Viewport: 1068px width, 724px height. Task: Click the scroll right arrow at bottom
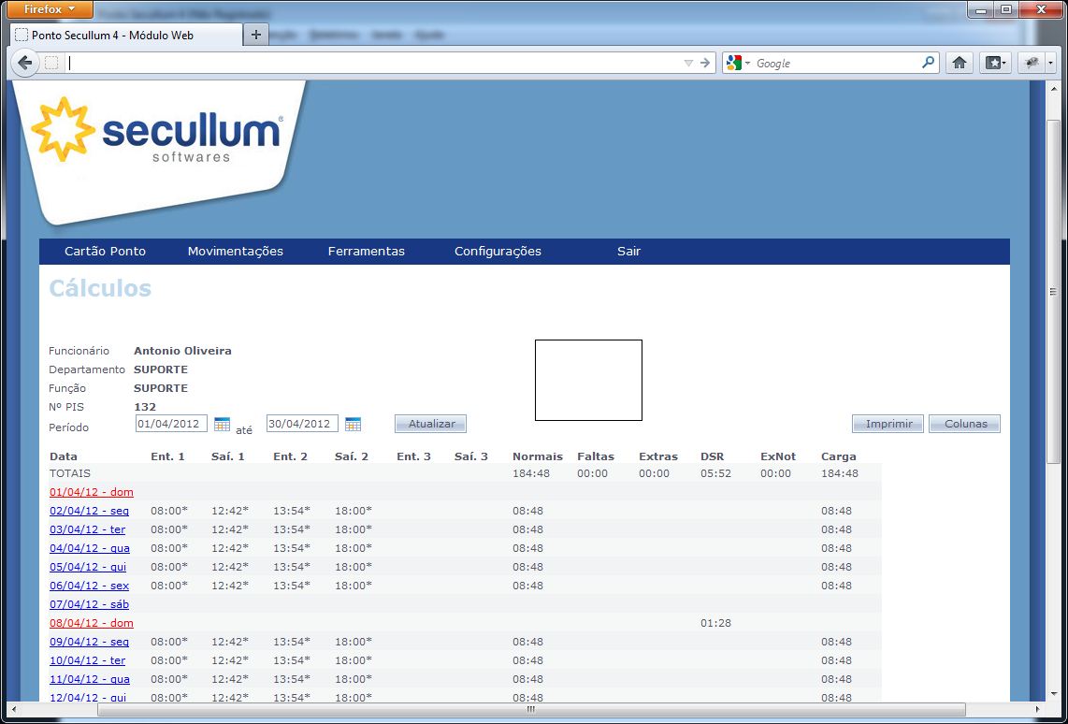point(1037,710)
